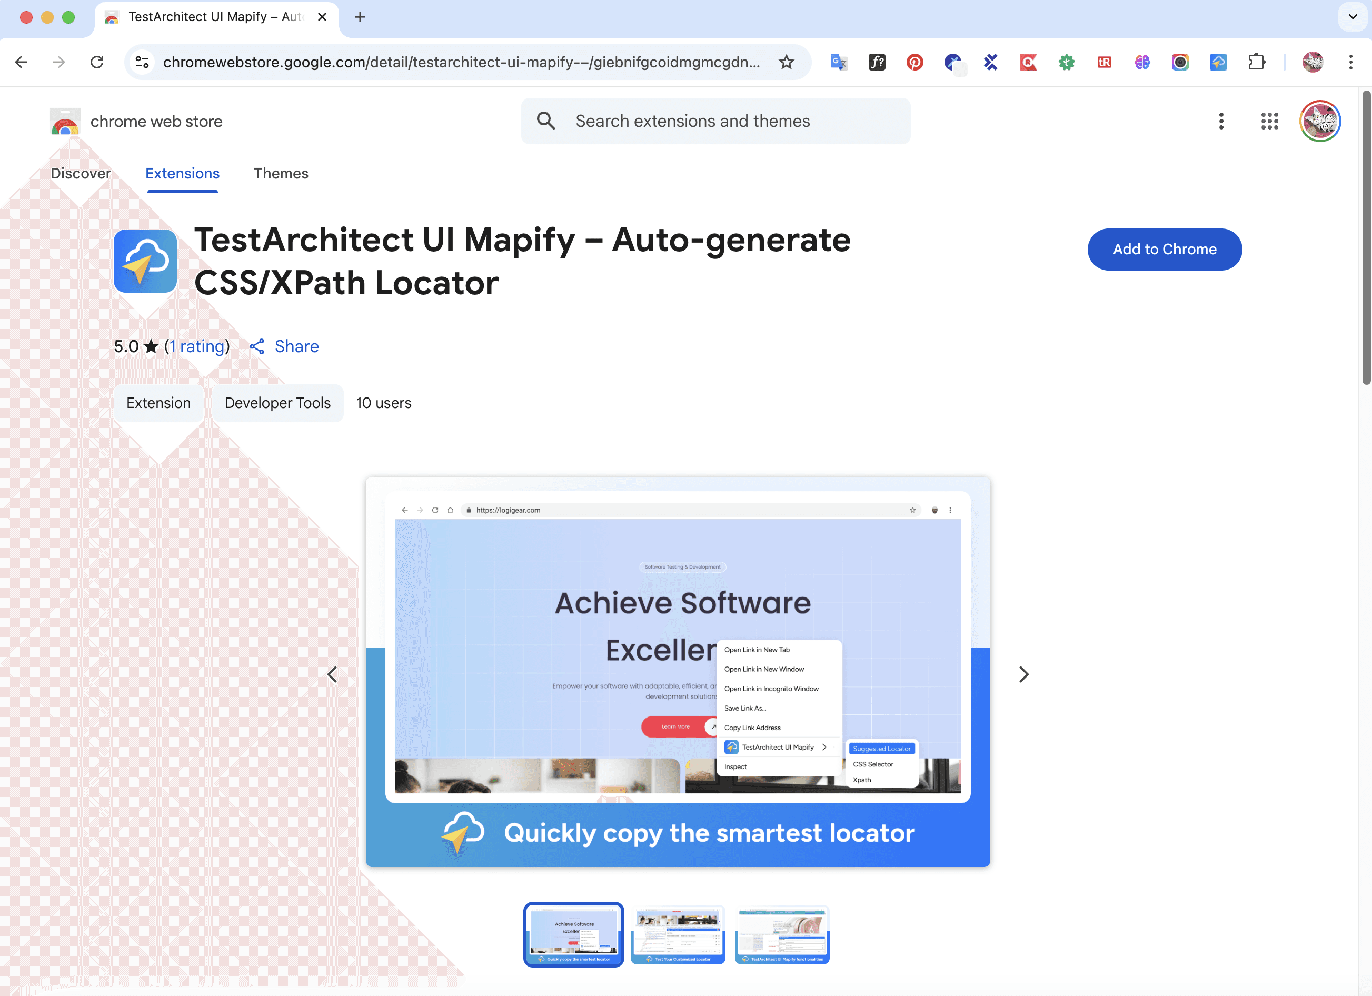Open the tR toolbar extension

1104,62
